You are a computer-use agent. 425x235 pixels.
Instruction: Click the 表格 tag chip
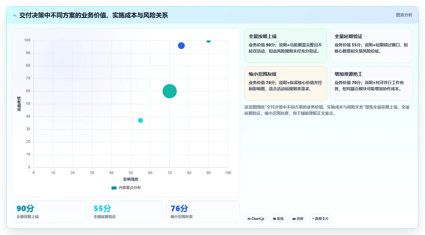[x=278, y=219]
